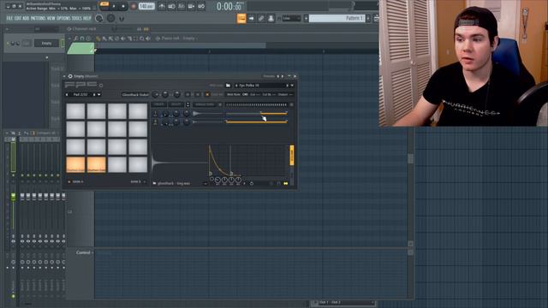Switch to Bank A in FPC
The width and height of the screenshot is (548, 308).
click(76, 181)
